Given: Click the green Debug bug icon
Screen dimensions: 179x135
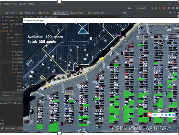Looking at the screenshot, I should pyautogui.click(x=156, y=8).
